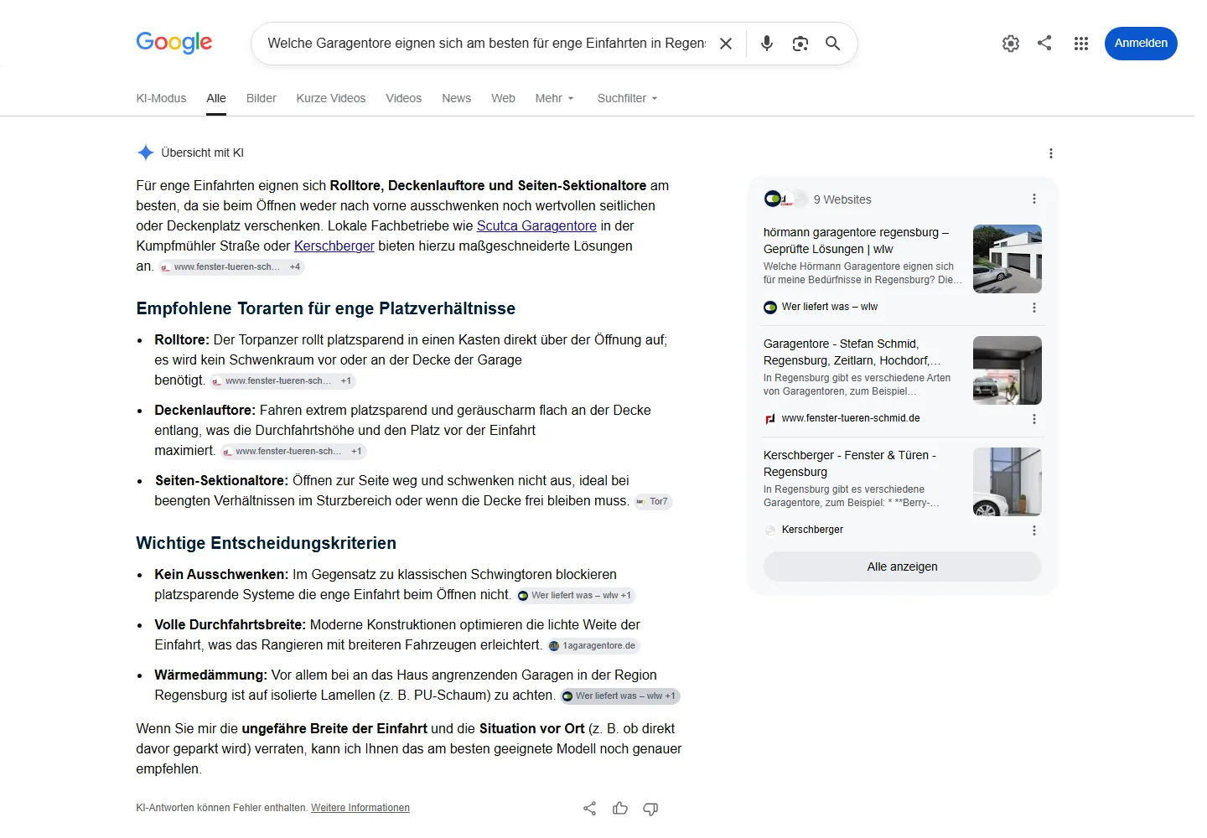Clear the search query with the X icon
Viewport: 1207px width, 838px height.
[x=726, y=44]
